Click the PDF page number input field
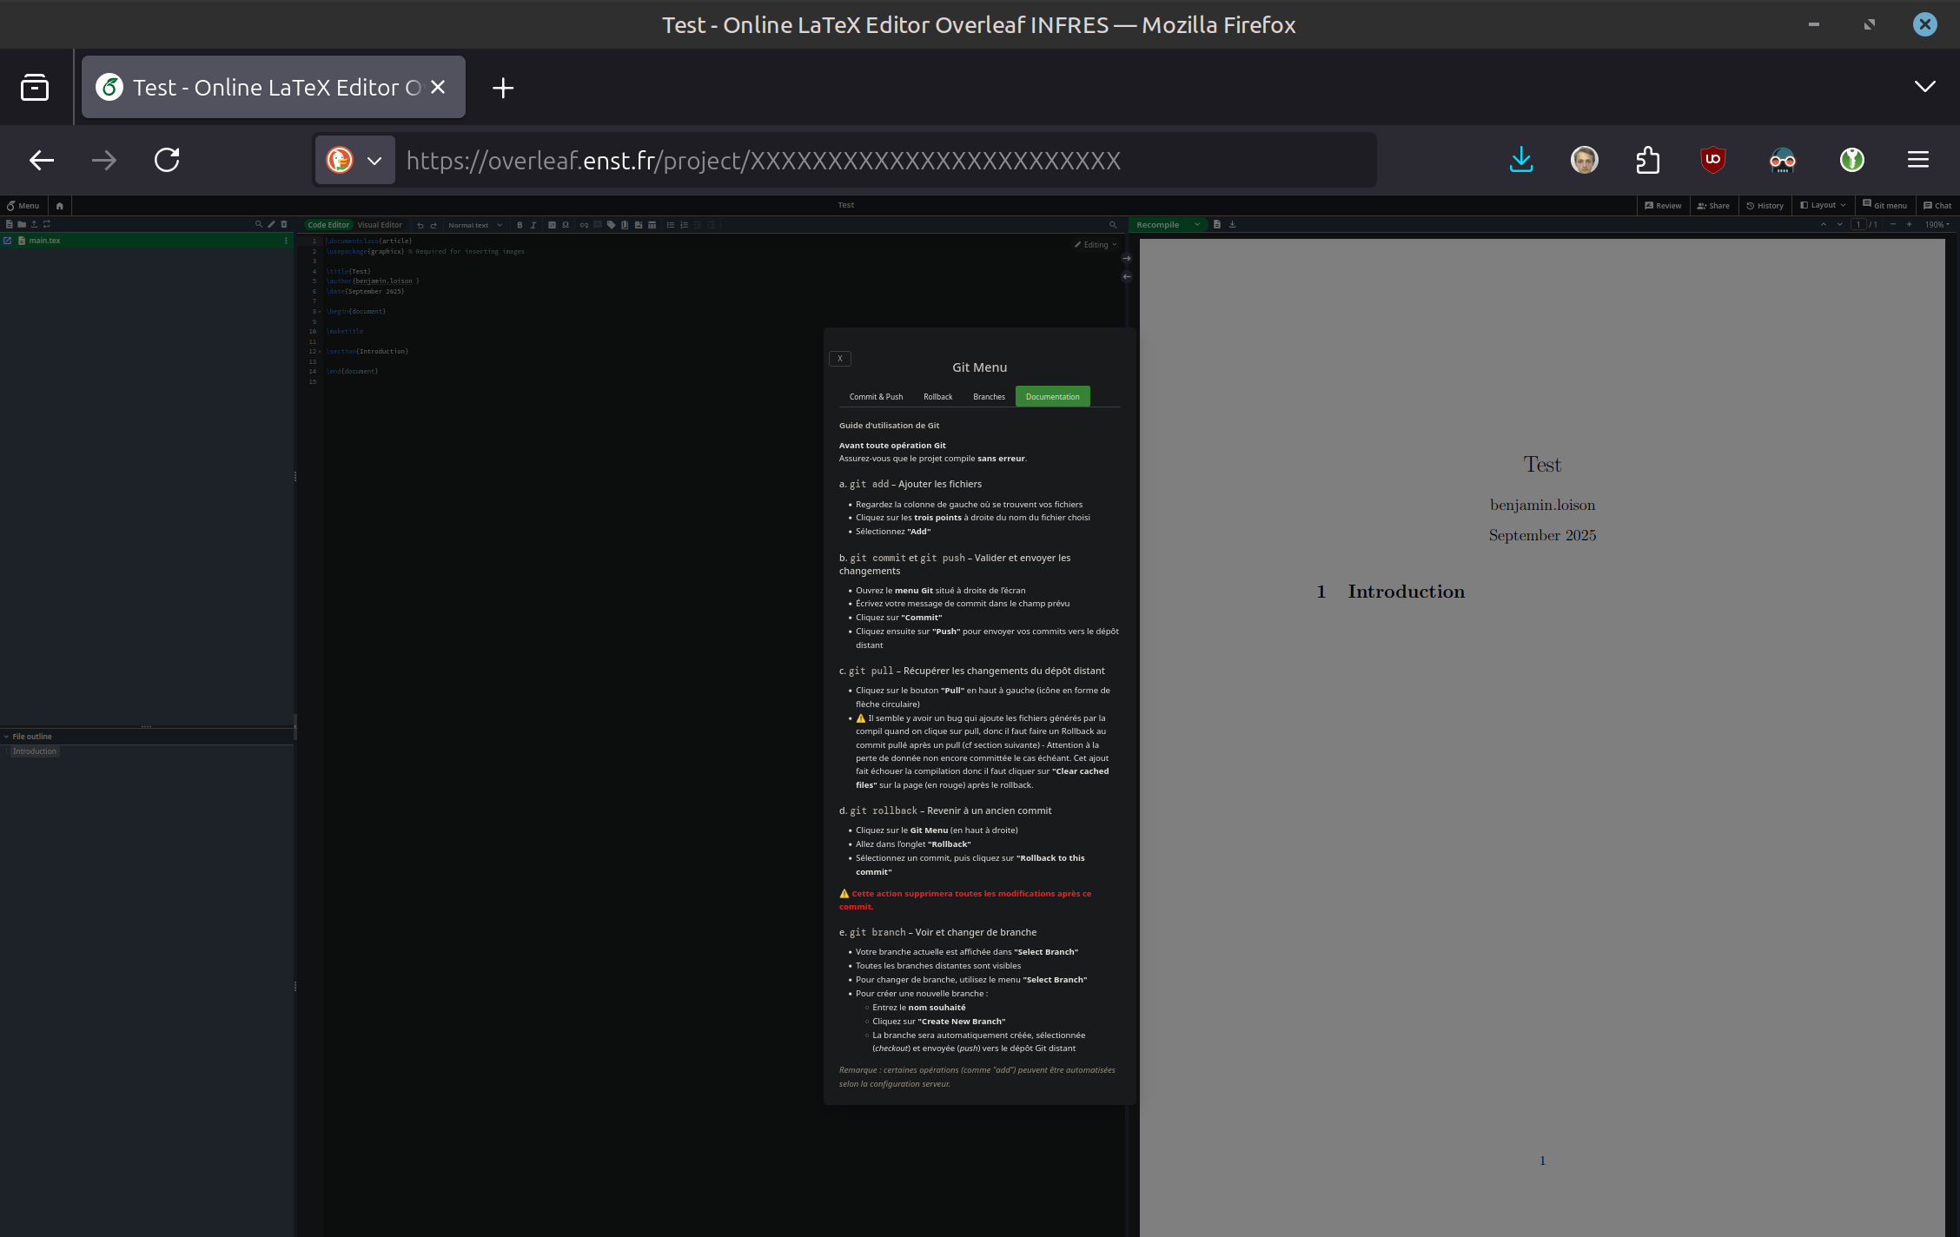This screenshot has width=1960, height=1237. (x=1858, y=224)
